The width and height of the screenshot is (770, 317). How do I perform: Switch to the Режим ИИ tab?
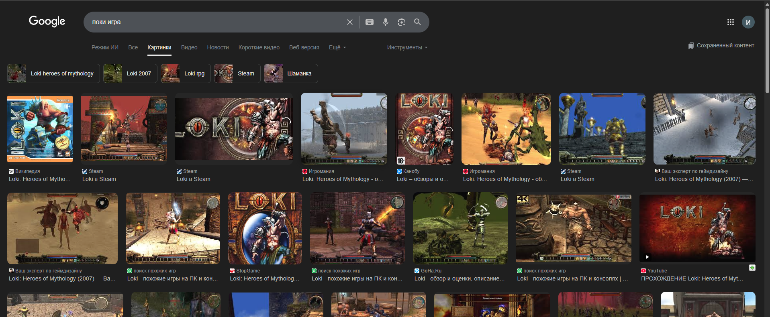pos(105,47)
